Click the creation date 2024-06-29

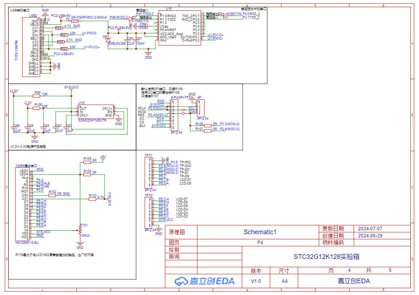(x=370, y=236)
